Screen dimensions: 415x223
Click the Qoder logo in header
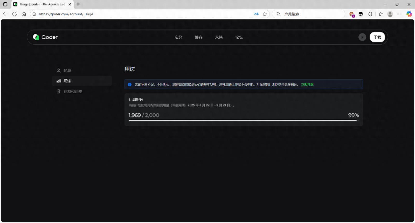[45, 37]
